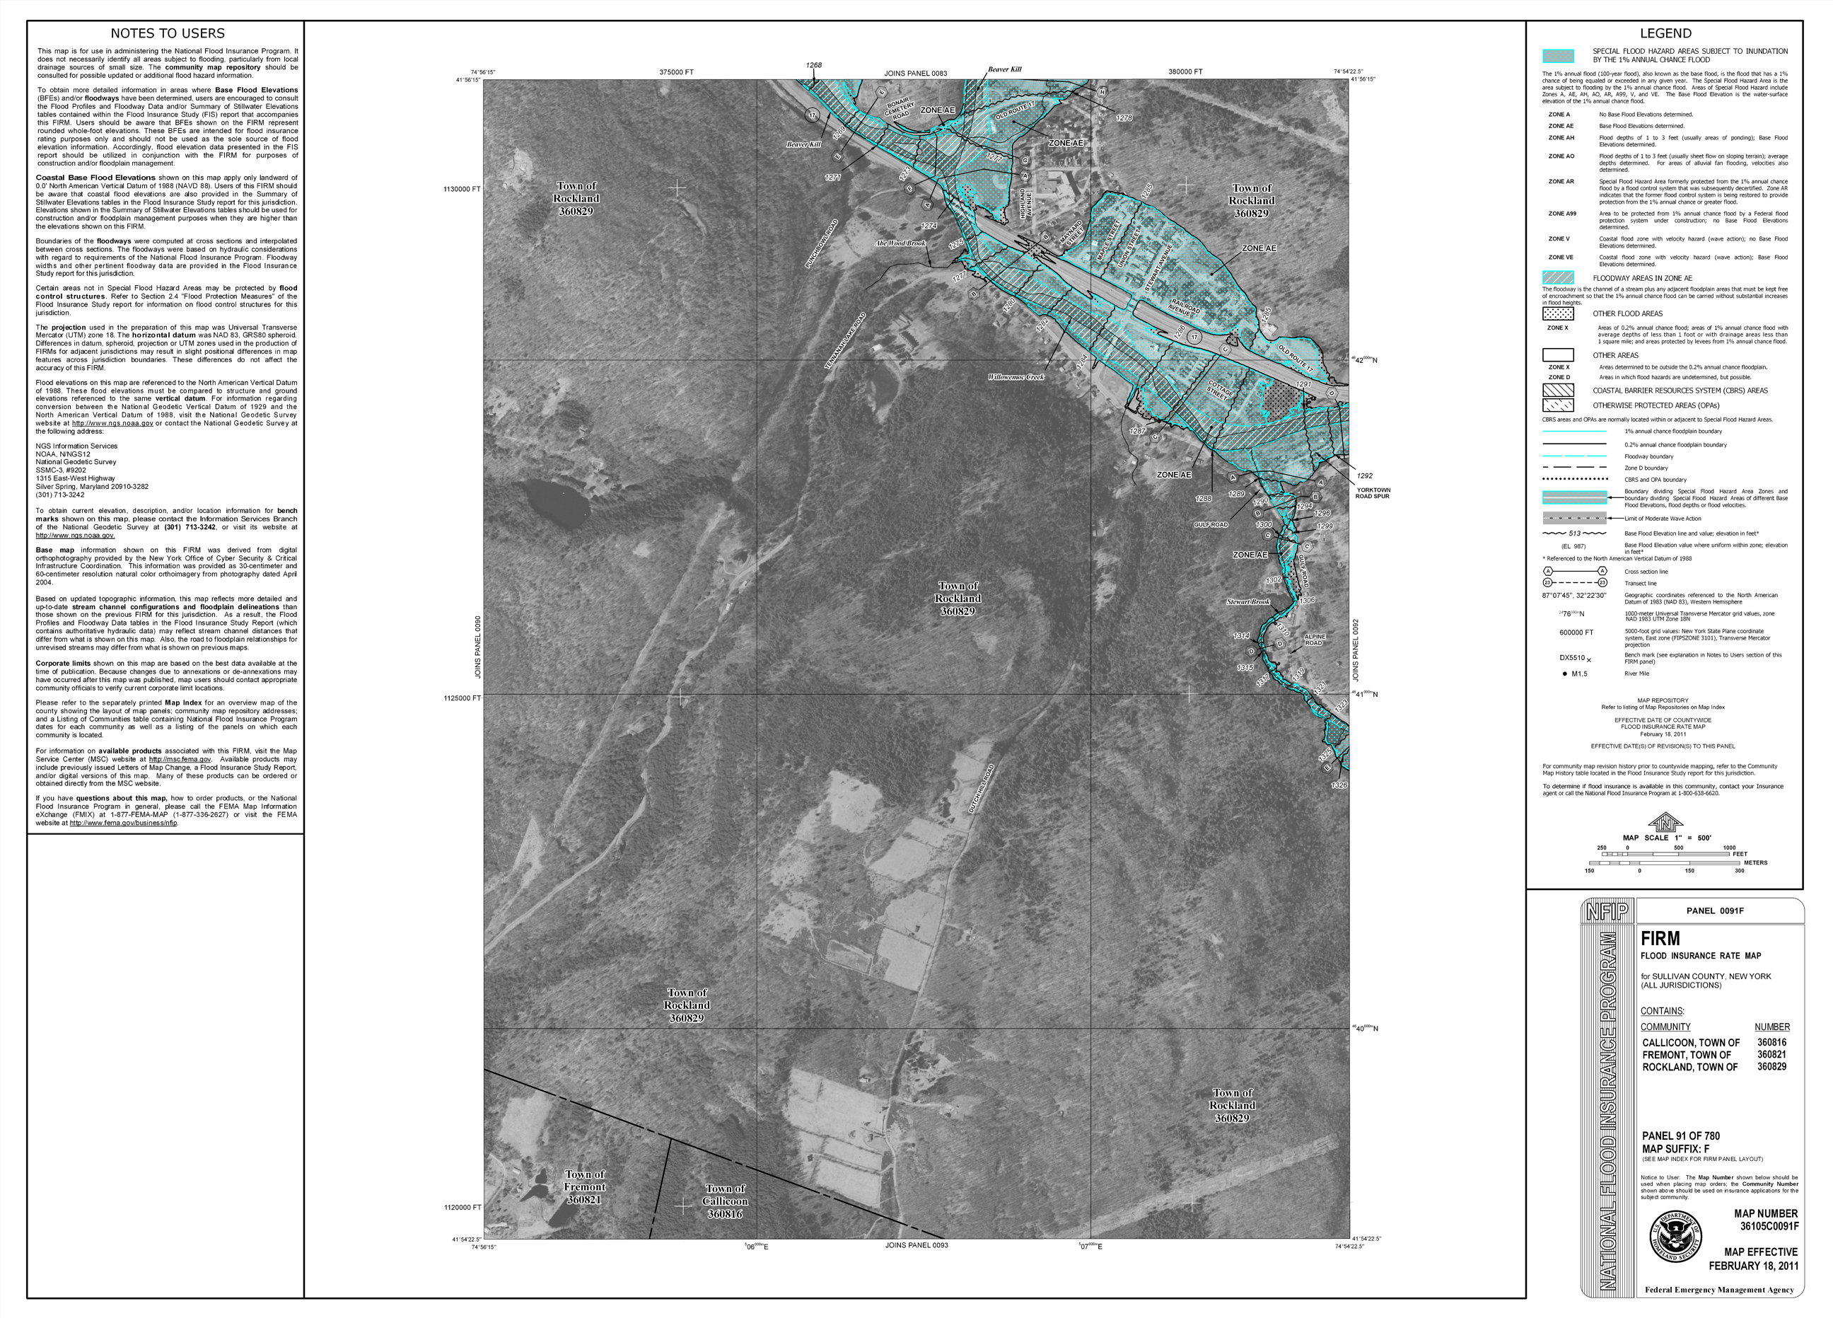Screen dimensions: 1833x1318
Task: Click the special flood hazard area cyan swatch
Action: click(1558, 56)
